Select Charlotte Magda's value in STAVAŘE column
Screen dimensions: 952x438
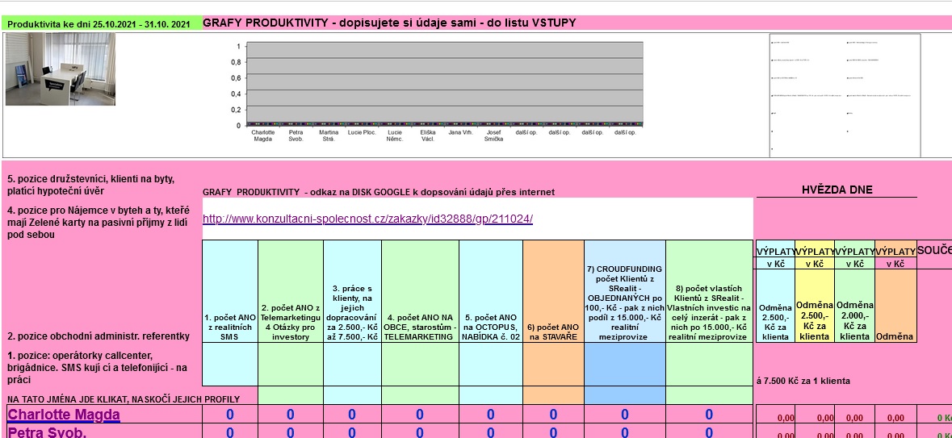[553, 415]
